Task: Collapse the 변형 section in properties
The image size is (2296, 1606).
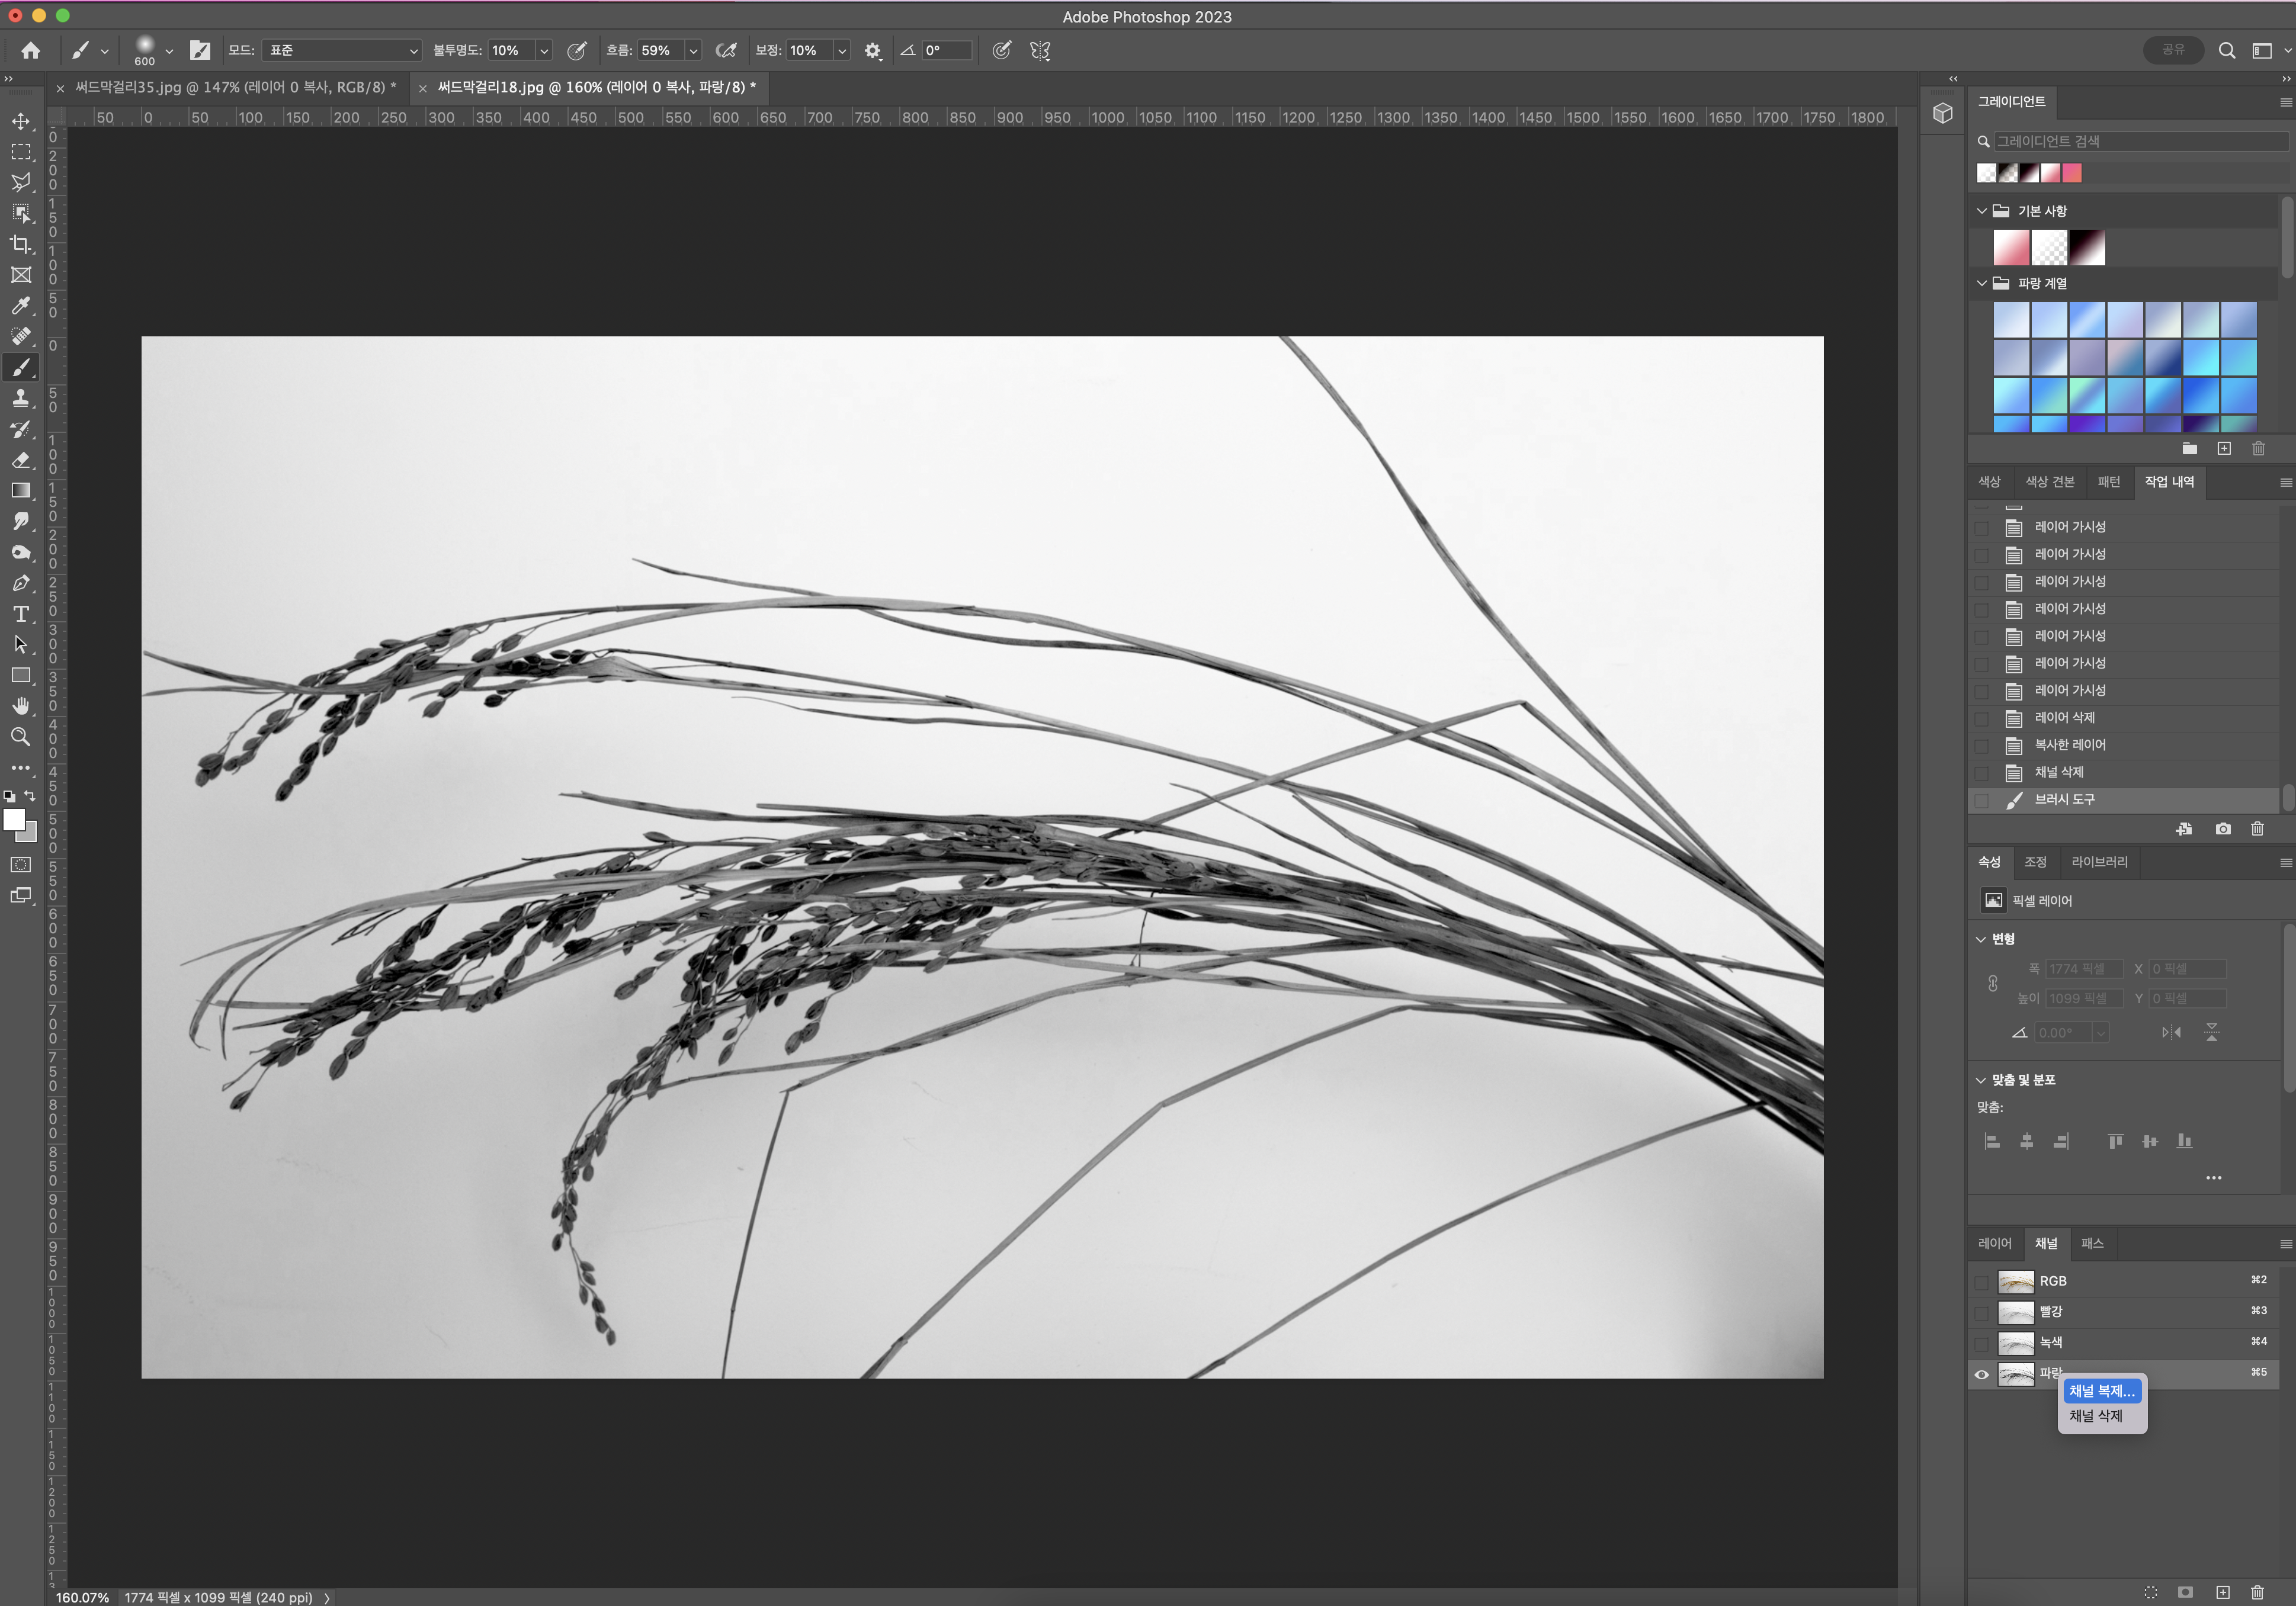Action: click(x=1981, y=939)
